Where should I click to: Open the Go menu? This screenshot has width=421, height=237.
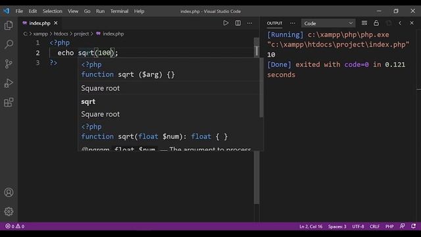click(x=87, y=11)
